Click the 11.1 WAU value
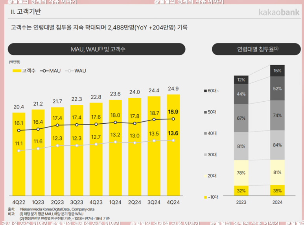This screenshot has height=225, width=304. (18, 144)
